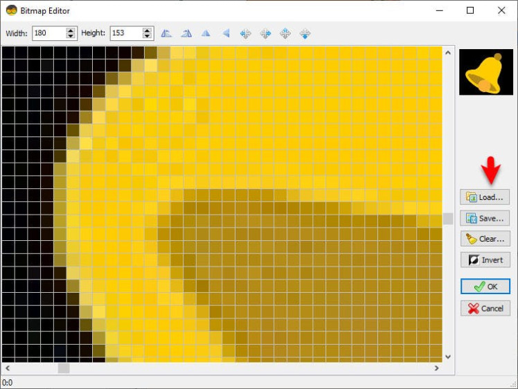Click the last four-arrow shift icon in the toolbar
Screen dimensions: 518x389
coord(305,33)
